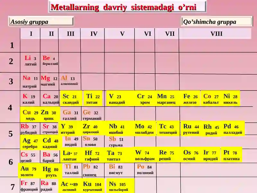Pick the Zn 30 цинк cell
The height and width of the screenshot is (193, 257).
pyautogui.click(x=49, y=115)
